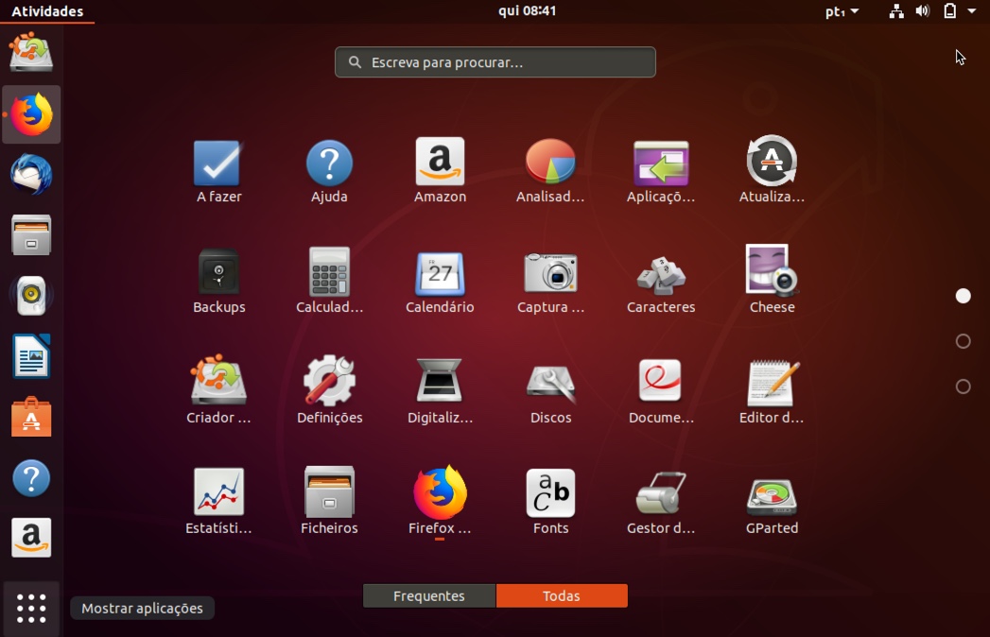This screenshot has width=990, height=637.
Task: Launch the Cheese webcam application
Action: coord(771,274)
